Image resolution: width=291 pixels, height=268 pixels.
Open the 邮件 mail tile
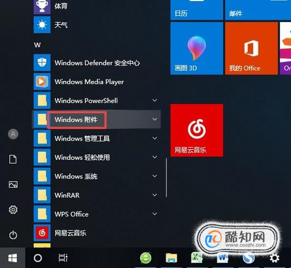coord(258,10)
